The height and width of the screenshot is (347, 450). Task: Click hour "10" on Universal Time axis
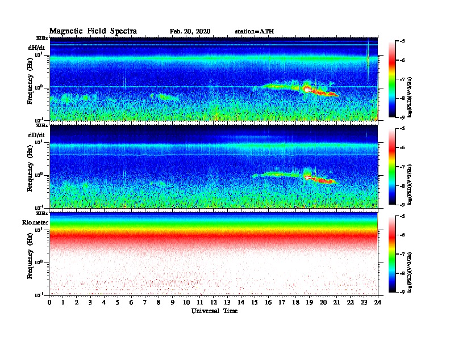click(186, 302)
